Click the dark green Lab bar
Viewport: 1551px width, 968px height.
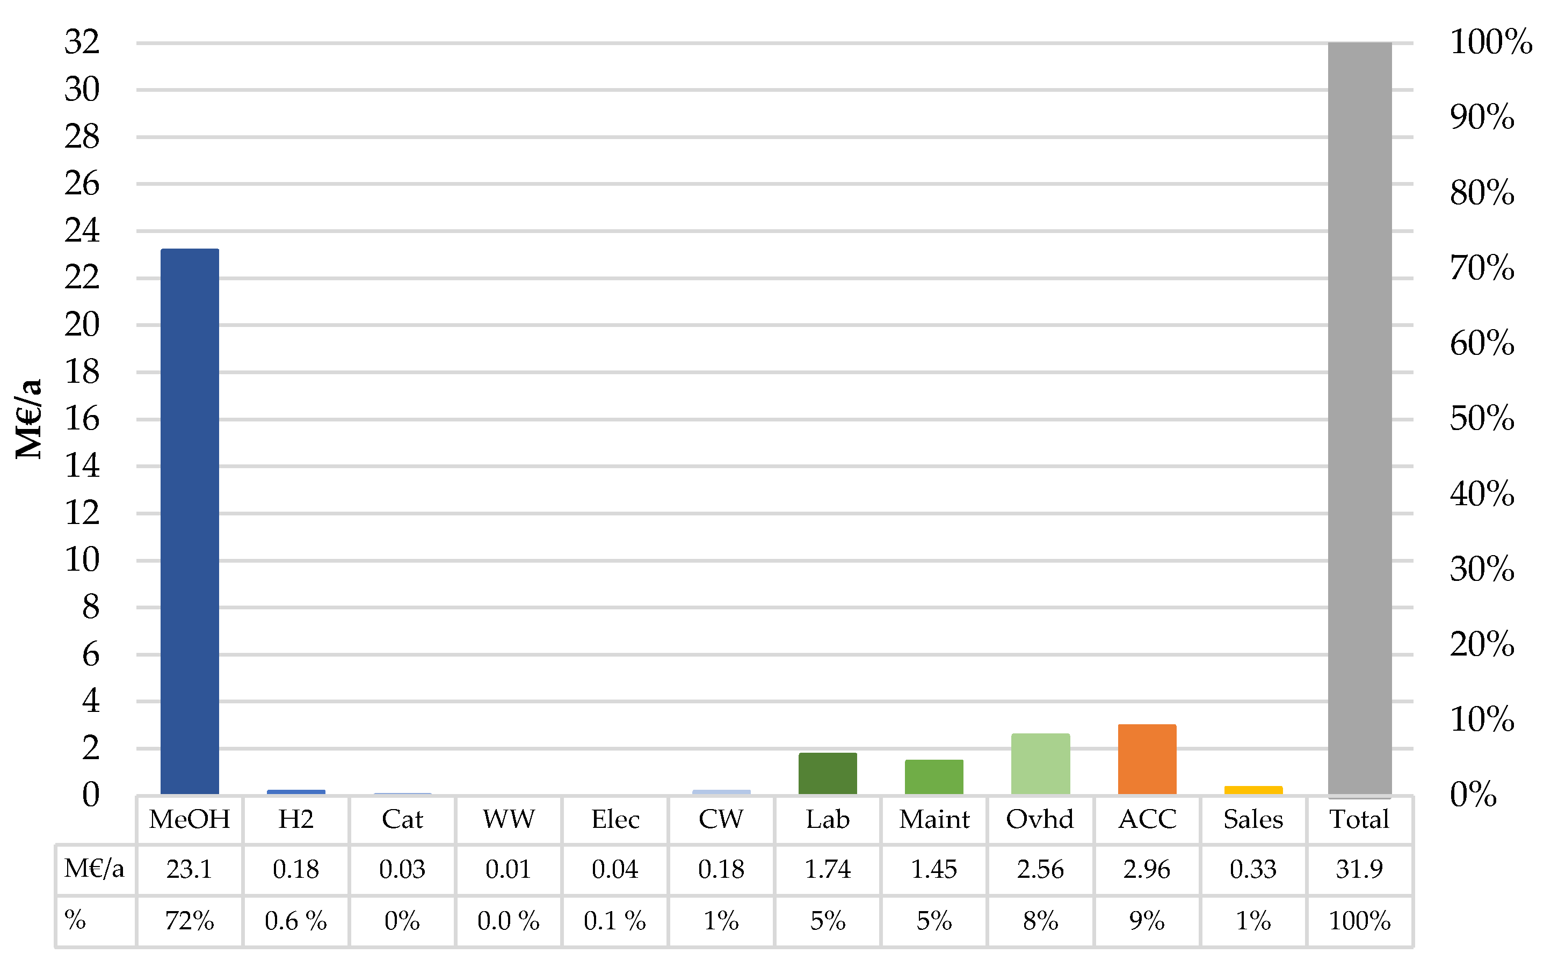(x=828, y=773)
